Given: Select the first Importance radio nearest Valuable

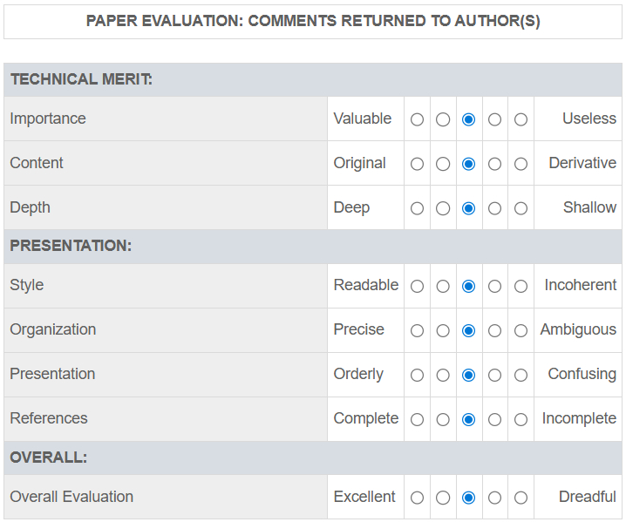Looking at the screenshot, I should pos(417,119).
